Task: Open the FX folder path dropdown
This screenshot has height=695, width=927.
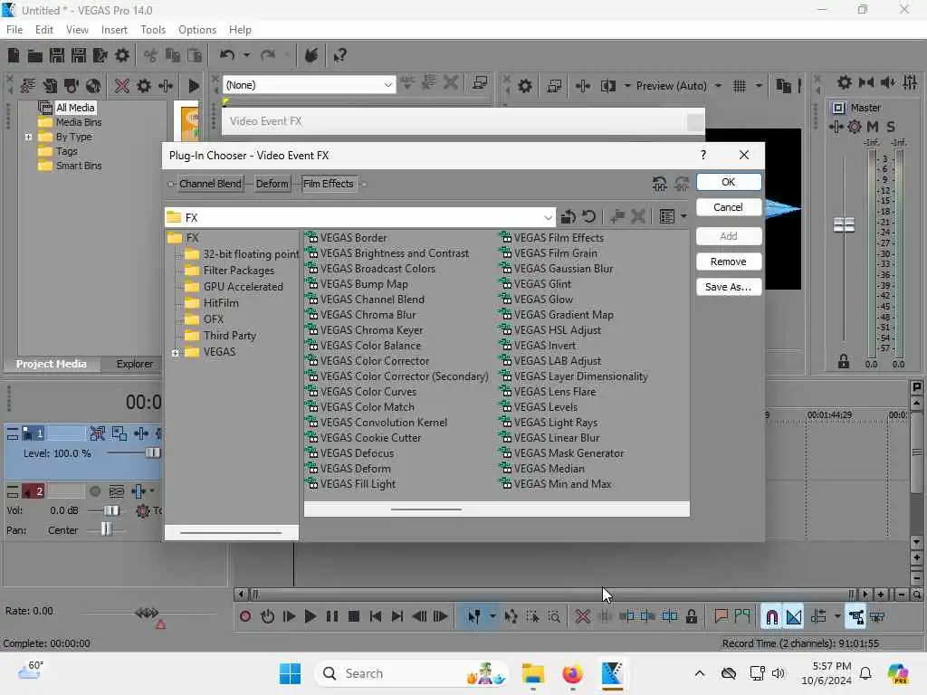Action: coord(548,217)
